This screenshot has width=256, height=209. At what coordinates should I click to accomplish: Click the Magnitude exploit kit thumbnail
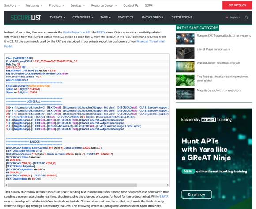(185, 94)
